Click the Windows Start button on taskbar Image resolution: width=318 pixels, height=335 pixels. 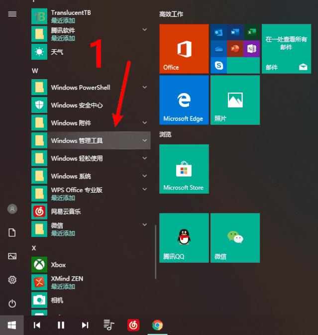[x=12, y=325]
